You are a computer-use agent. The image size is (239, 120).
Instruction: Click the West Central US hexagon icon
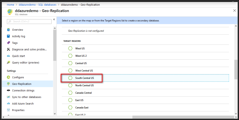pos(70,71)
